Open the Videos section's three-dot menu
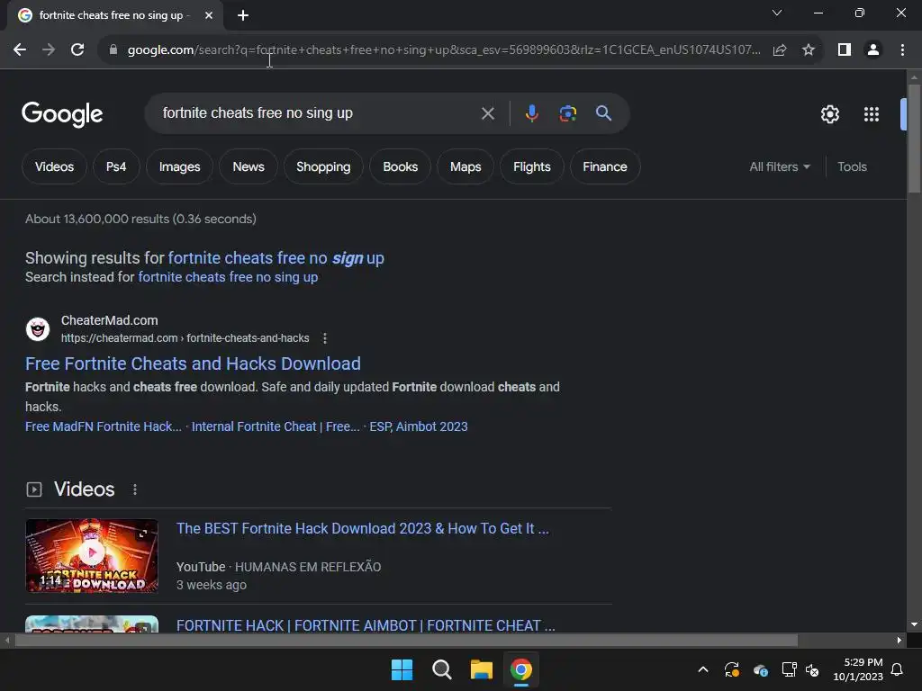Screen dimensions: 922x691 click(135, 489)
